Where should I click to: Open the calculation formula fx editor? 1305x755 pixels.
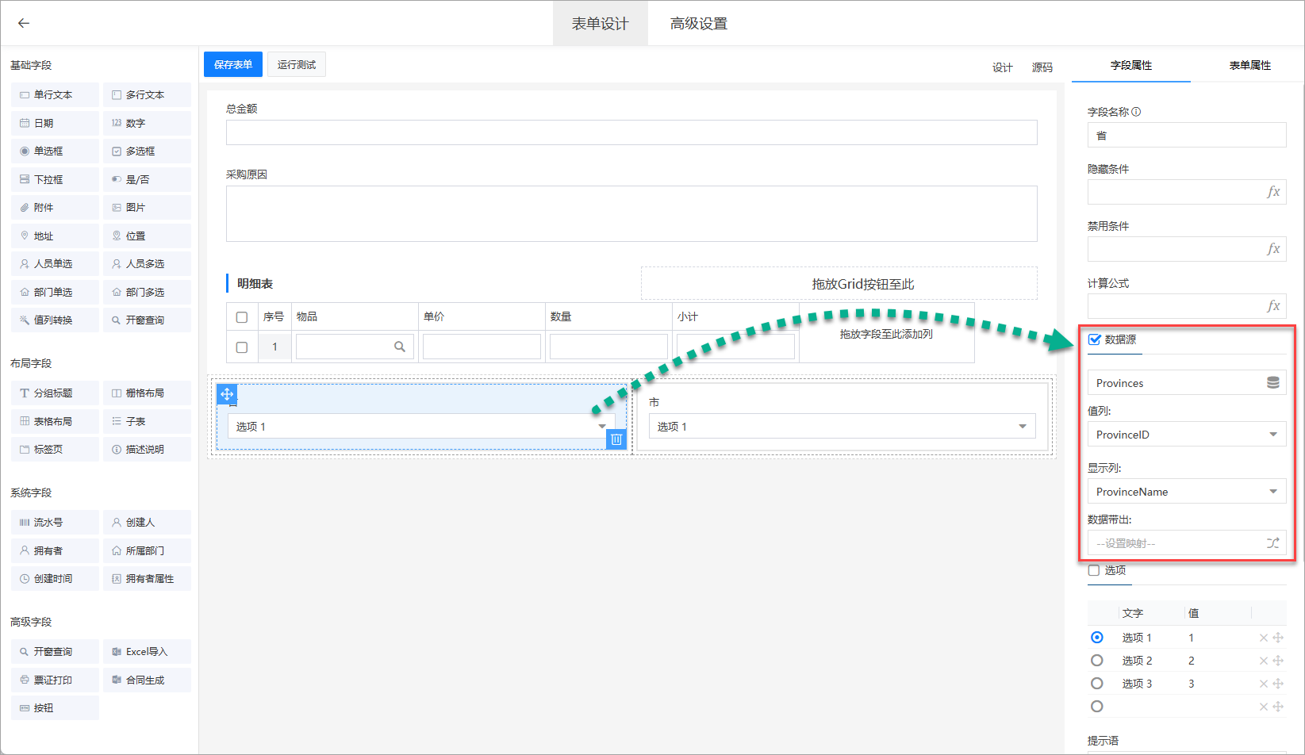[x=1273, y=306]
